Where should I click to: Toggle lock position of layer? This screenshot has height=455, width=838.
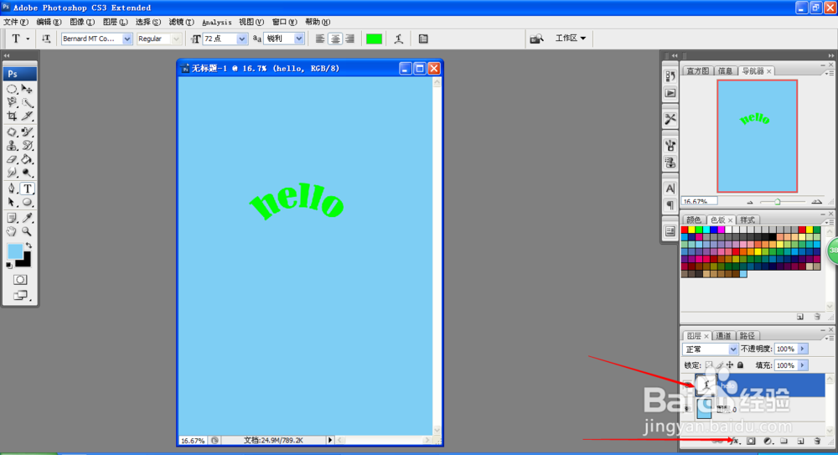tap(730, 365)
